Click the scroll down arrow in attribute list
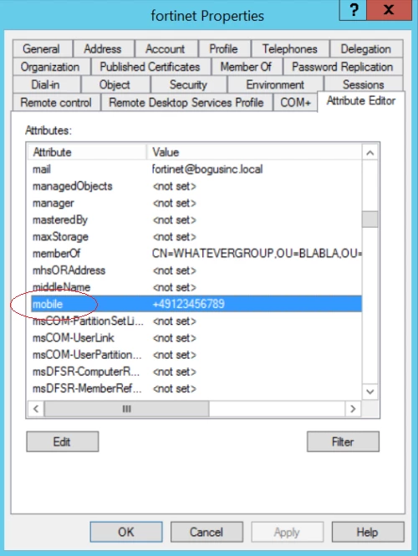The image size is (418, 556). [370, 392]
